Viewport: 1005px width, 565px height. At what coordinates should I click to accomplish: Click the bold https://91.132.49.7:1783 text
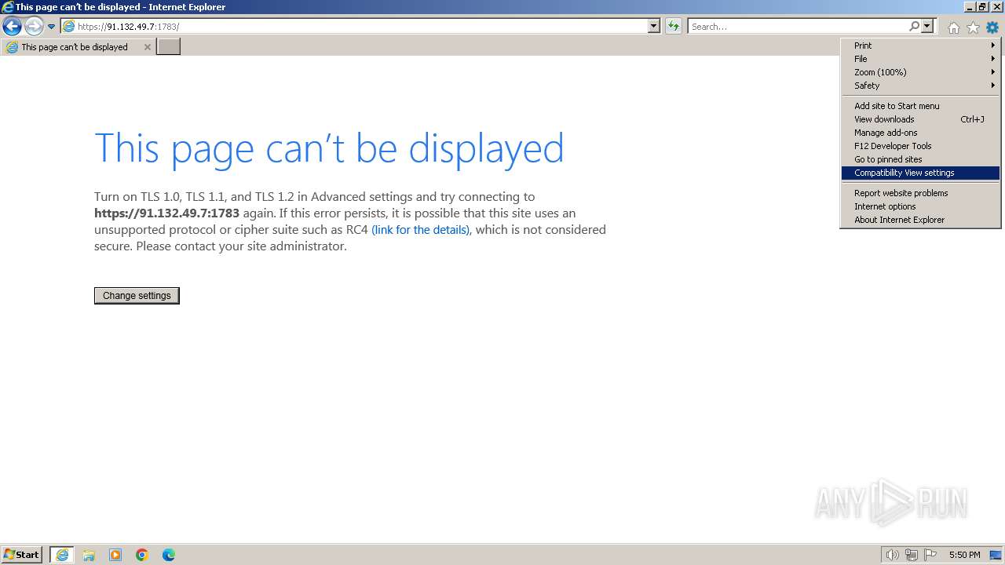166,213
